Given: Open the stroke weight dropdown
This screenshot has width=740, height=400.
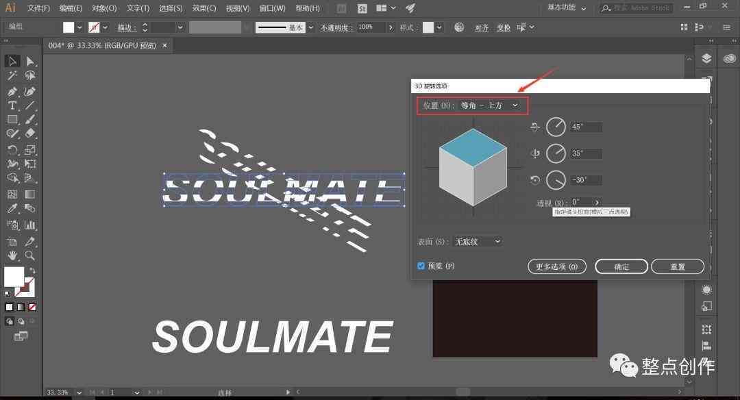Looking at the screenshot, I should (x=180, y=27).
